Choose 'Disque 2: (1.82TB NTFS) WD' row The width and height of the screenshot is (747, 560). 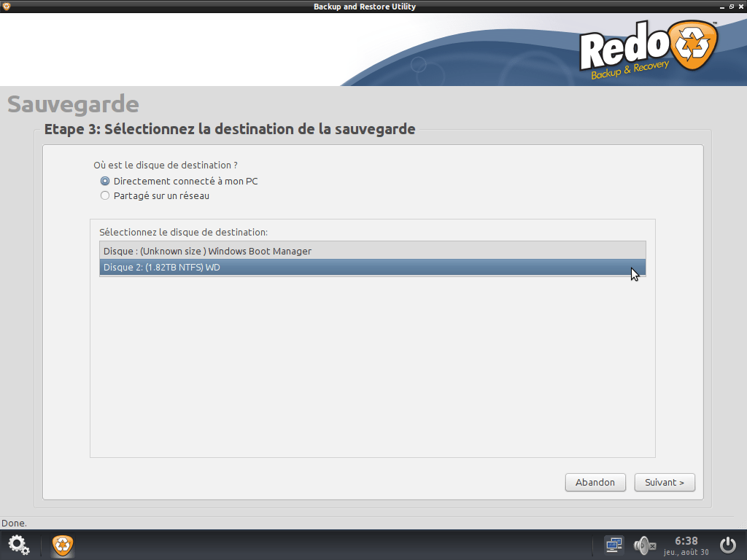point(373,267)
